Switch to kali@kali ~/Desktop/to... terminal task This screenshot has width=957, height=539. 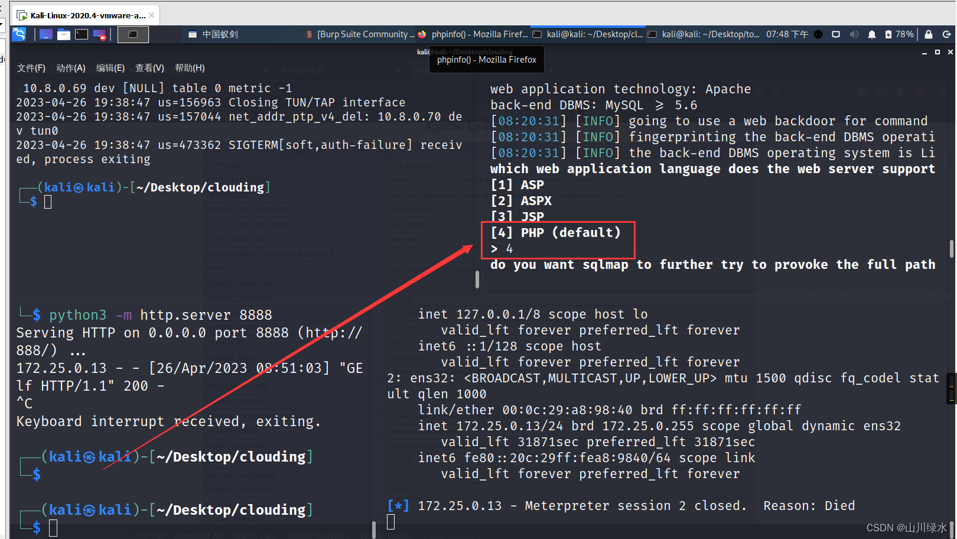pos(703,34)
